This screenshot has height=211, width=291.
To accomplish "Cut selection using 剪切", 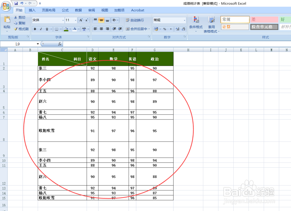I will point(20,17).
